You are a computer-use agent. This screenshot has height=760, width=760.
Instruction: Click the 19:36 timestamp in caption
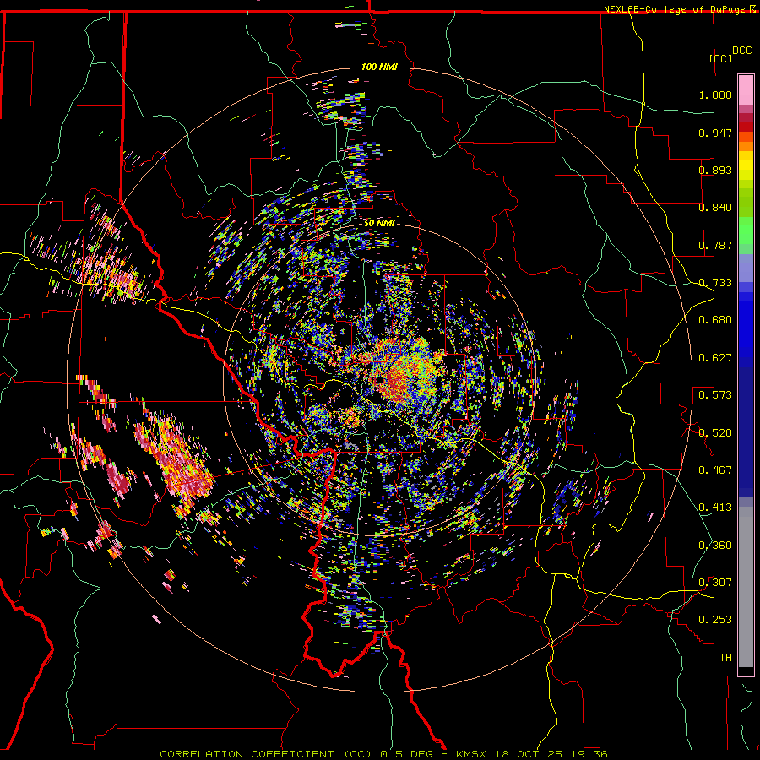(x=588, y=754)
